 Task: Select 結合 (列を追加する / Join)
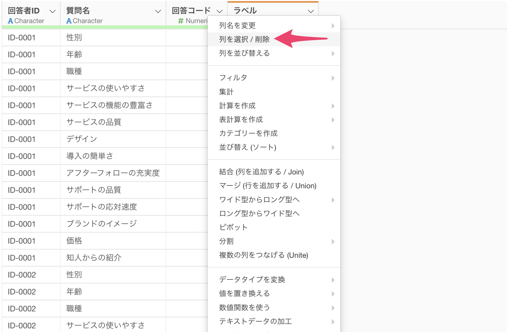point(261,172)
